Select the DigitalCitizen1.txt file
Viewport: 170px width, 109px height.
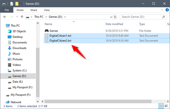click(x=60, y=36)
